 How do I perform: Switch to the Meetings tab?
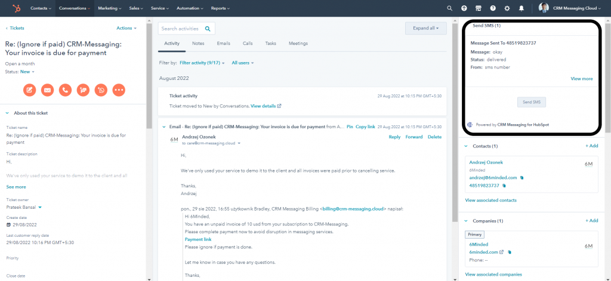[x=298, y=44]
